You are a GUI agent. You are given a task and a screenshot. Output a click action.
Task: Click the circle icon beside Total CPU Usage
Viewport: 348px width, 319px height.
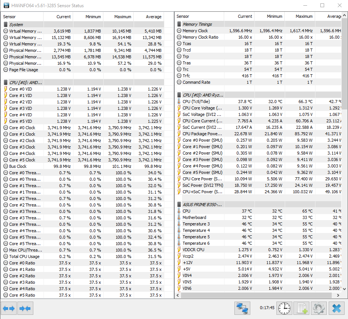(x=6, y=256)
